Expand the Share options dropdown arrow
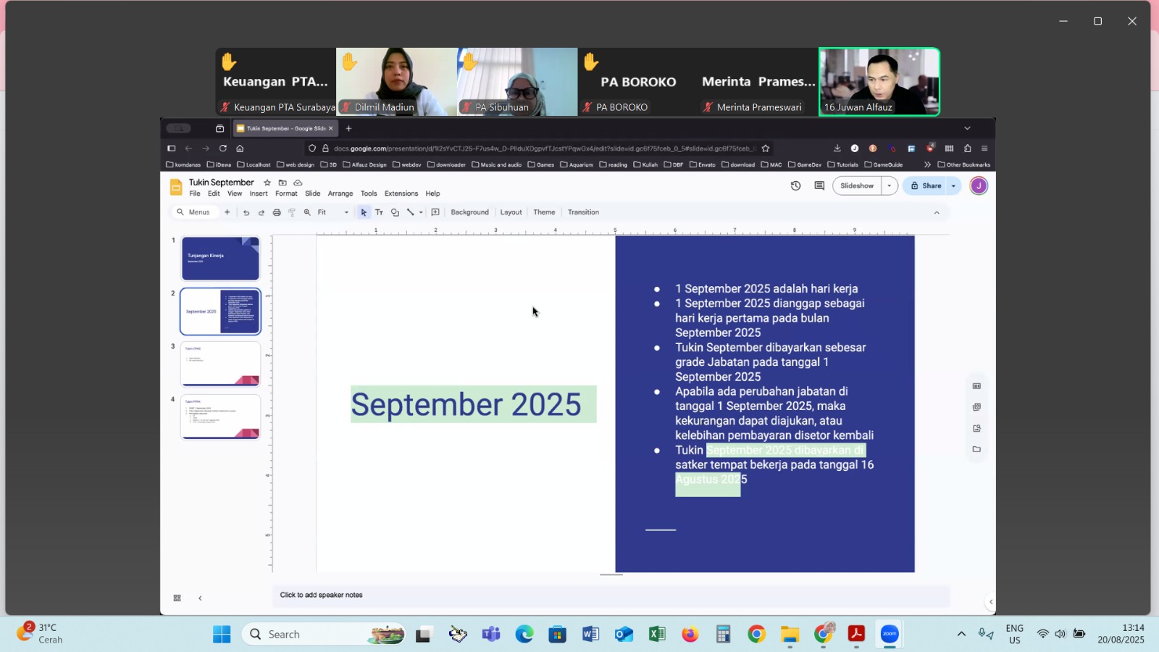This screenshot has height=652, width=1159. [x=953, y=186]
